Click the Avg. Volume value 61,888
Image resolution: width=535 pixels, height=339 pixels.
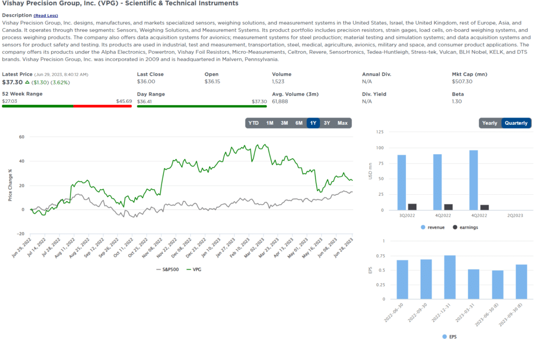click(280, 101)
